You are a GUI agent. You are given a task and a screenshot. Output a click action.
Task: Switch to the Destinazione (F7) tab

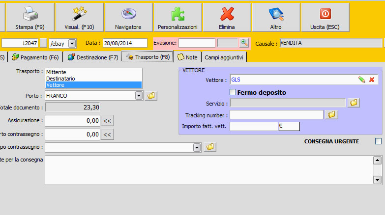[93, 57]
